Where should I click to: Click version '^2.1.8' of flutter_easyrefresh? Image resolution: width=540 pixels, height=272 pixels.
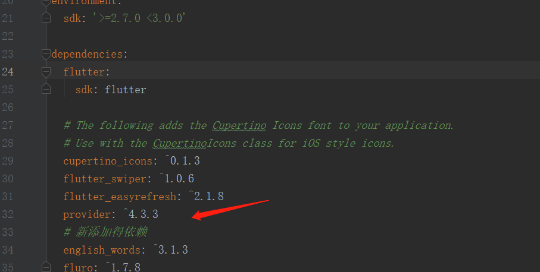206,197
